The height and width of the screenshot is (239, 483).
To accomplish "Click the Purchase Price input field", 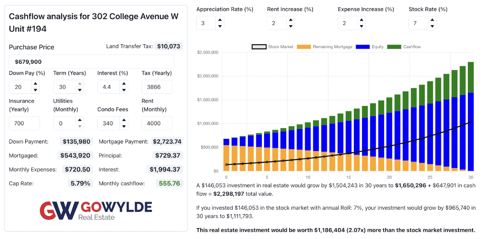I will 91,62.
